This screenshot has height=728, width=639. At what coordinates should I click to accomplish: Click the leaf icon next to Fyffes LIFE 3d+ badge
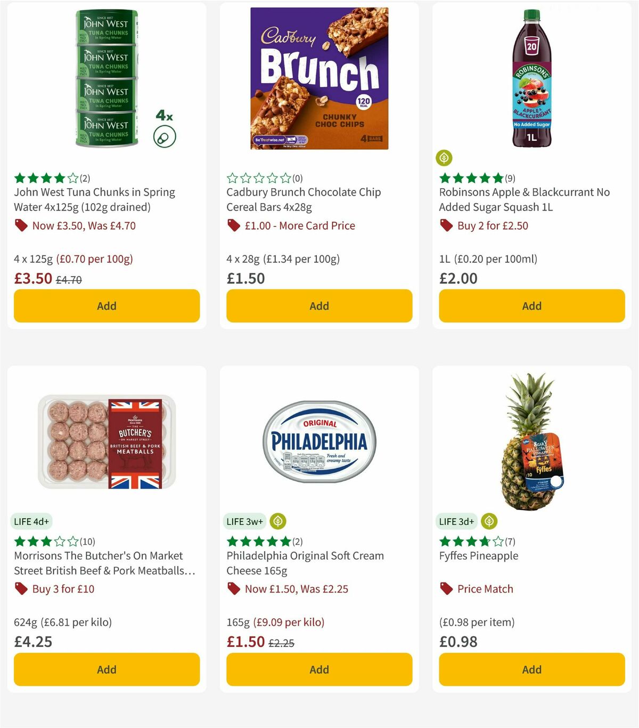point(488,522)
